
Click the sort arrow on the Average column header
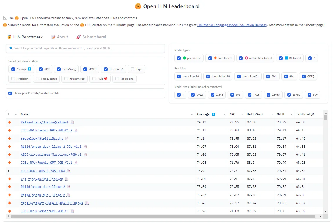(224, 114)
